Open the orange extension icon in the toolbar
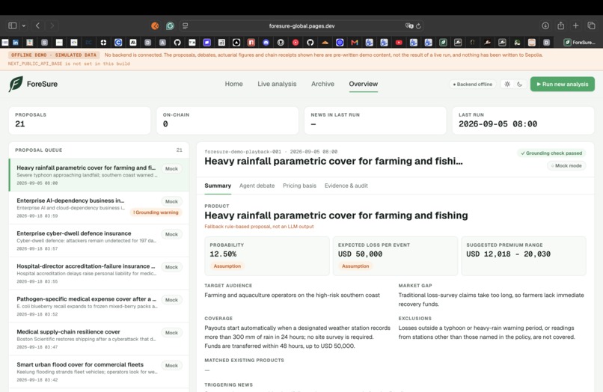Screen dimensions: 603x392 pos(155,25)
